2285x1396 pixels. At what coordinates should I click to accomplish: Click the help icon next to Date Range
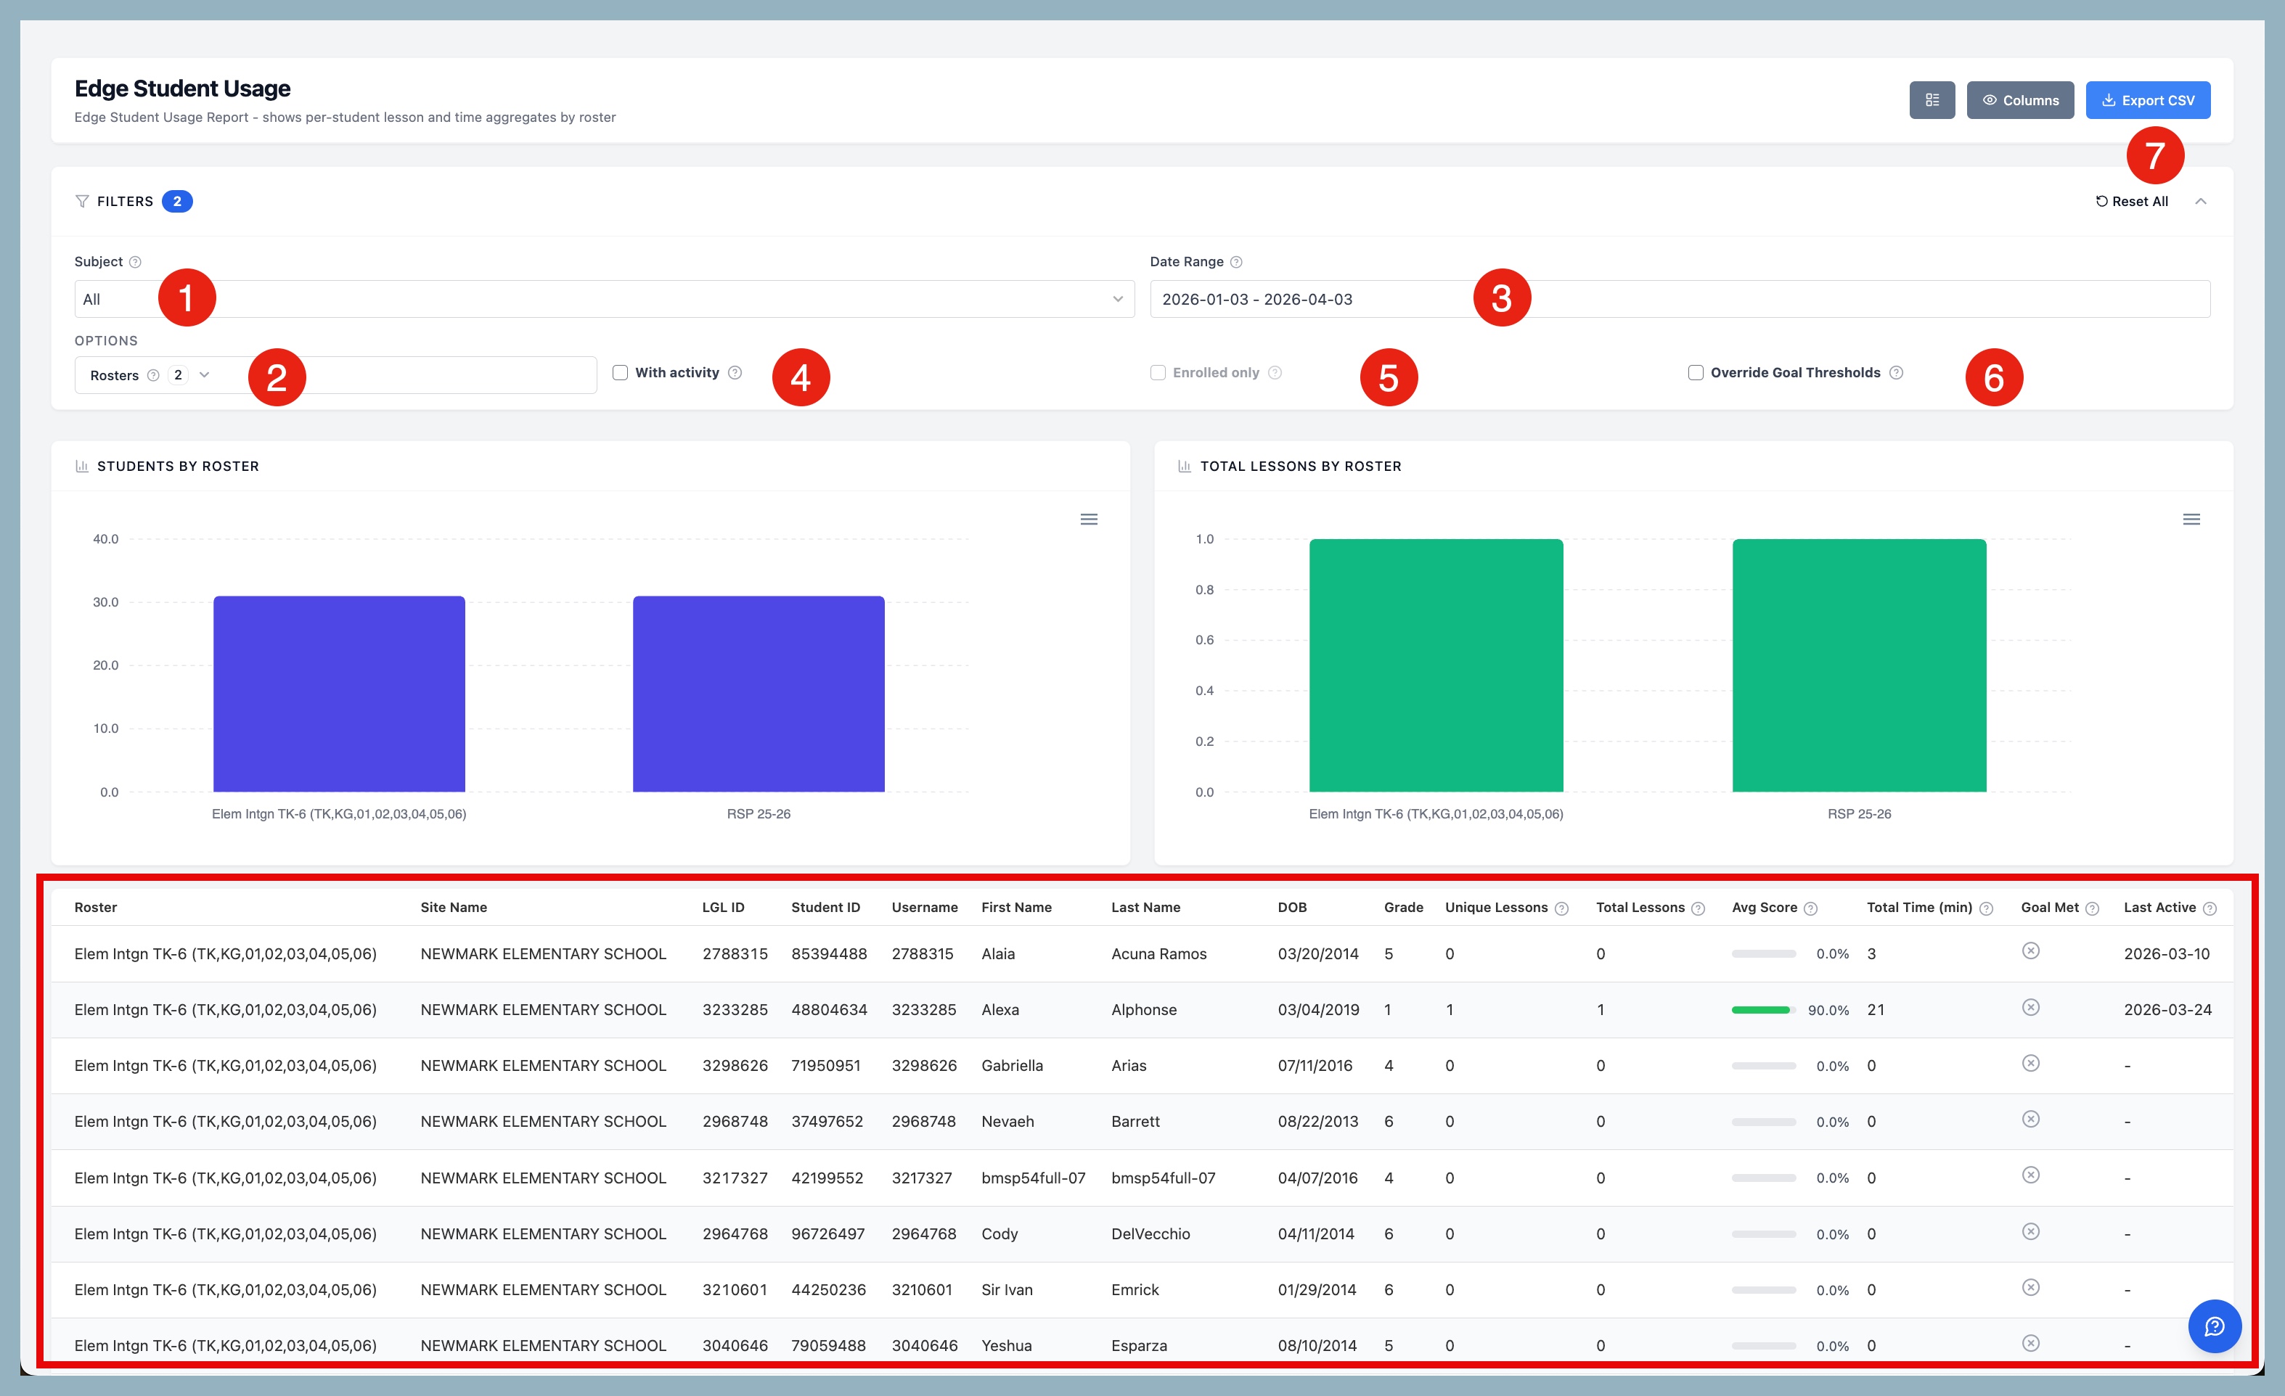1235,263
